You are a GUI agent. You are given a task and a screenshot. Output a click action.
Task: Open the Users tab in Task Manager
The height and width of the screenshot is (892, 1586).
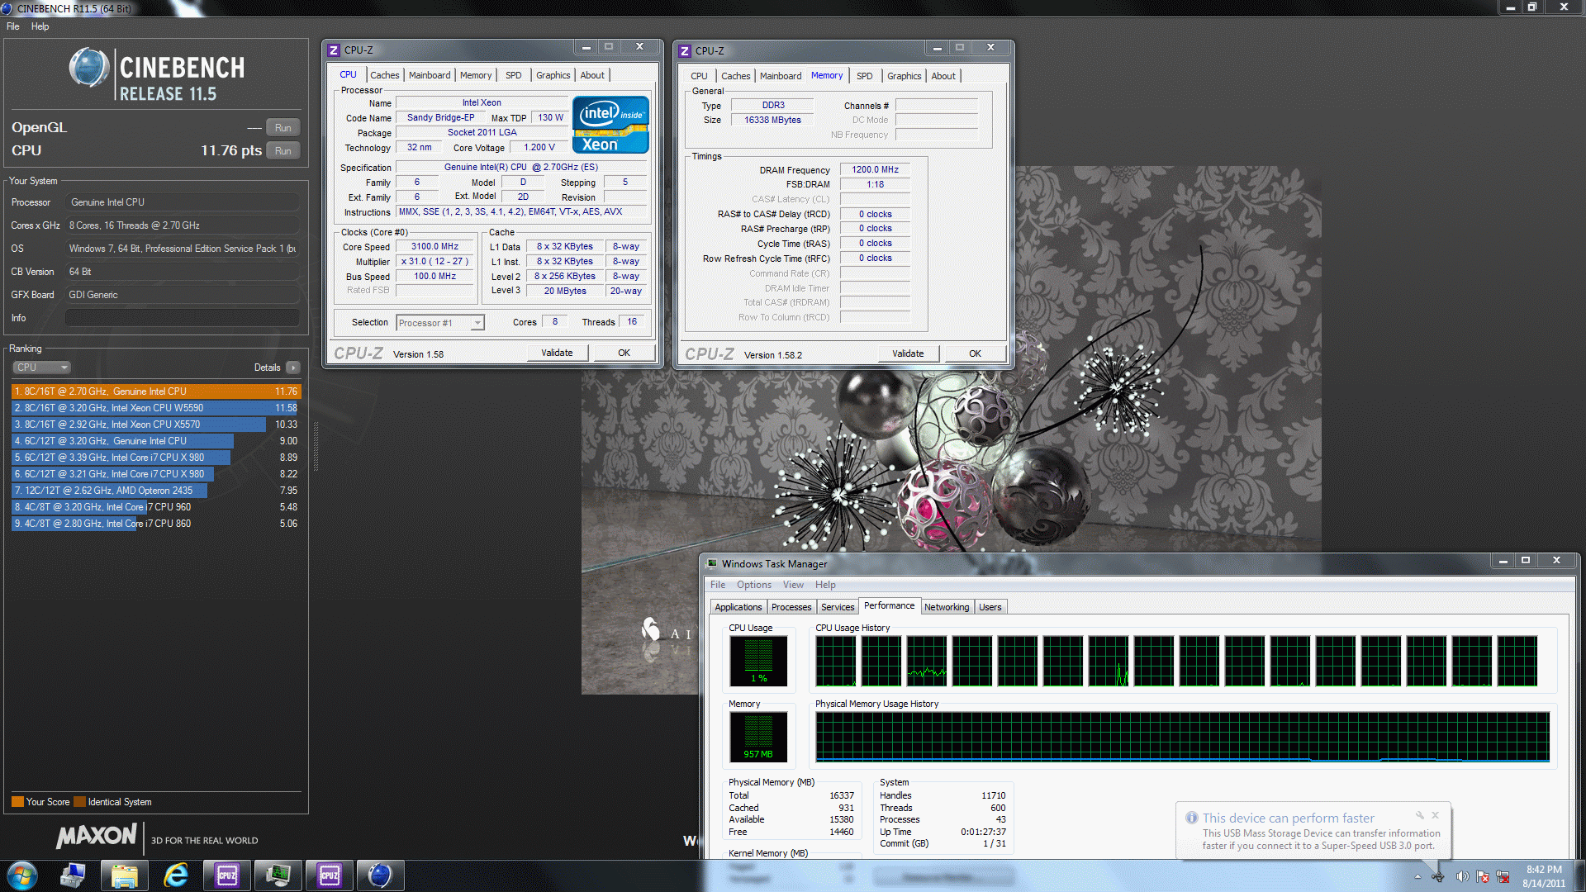[x=990, y=607]
